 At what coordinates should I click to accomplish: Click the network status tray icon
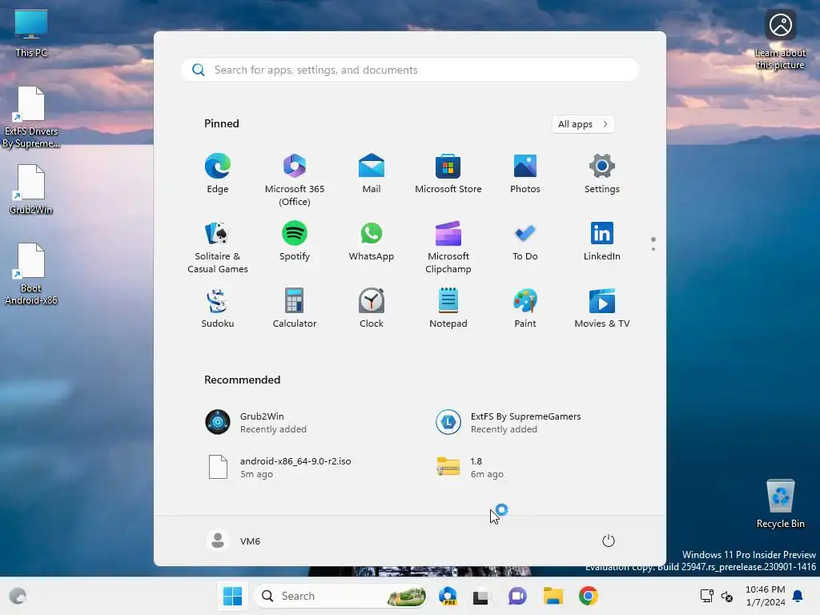[706, 596]
